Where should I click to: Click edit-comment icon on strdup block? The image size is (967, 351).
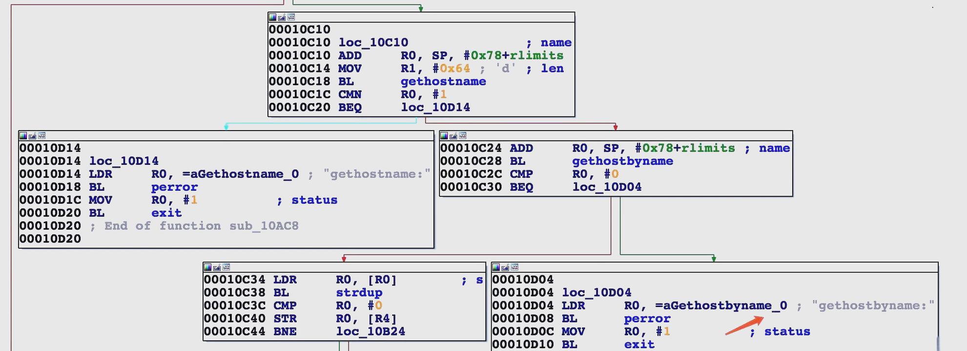(217, 267)
